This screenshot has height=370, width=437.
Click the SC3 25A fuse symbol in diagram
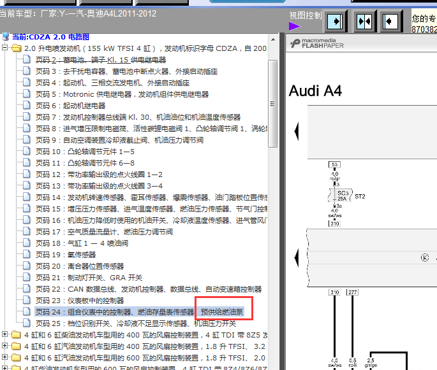click(x=340, y=196)
